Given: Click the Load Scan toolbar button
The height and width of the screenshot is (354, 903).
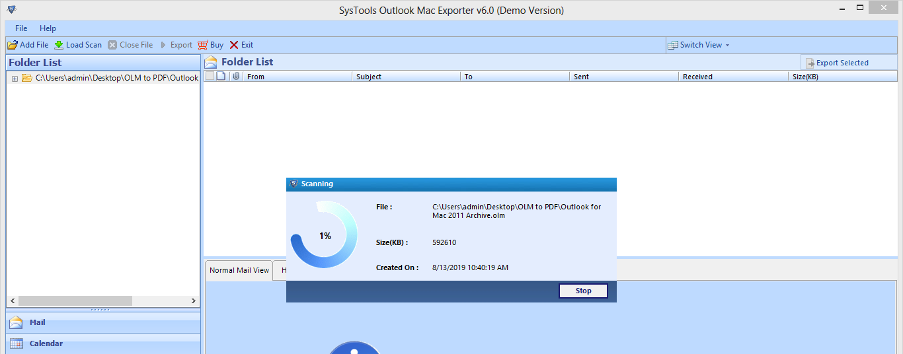Looking at the screenshot, I should (78, 45).
